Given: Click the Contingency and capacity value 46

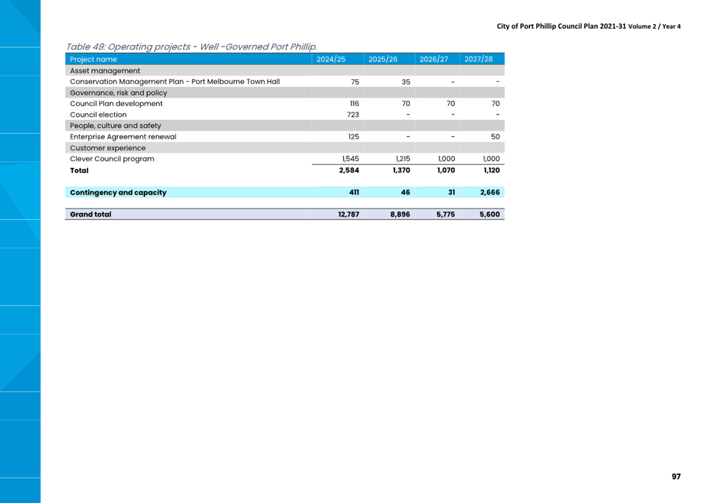Looking at the screenshot, I should coord(406,192).
